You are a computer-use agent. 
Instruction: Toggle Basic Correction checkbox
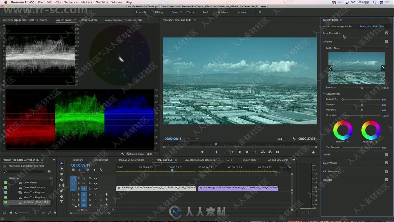point(387,33)
